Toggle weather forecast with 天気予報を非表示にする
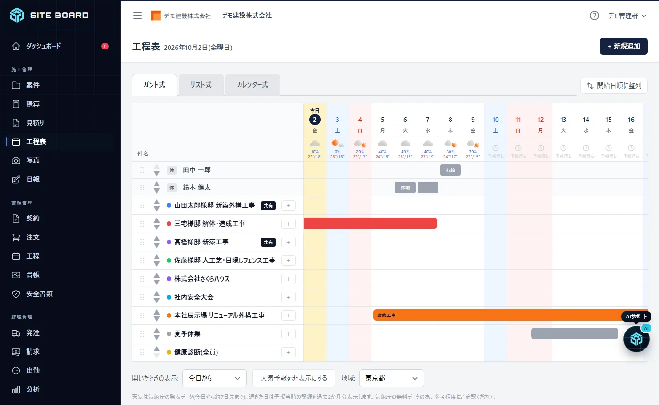 [294, 378]
